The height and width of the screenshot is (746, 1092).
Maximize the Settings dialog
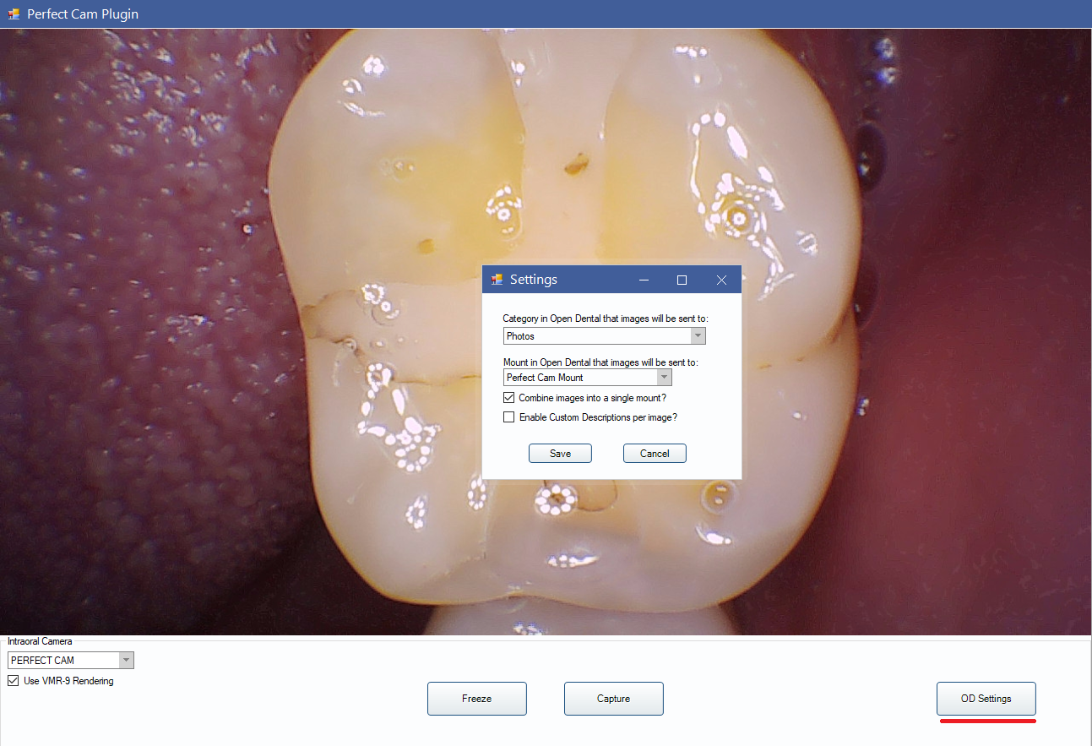click(x=682, y=280)
